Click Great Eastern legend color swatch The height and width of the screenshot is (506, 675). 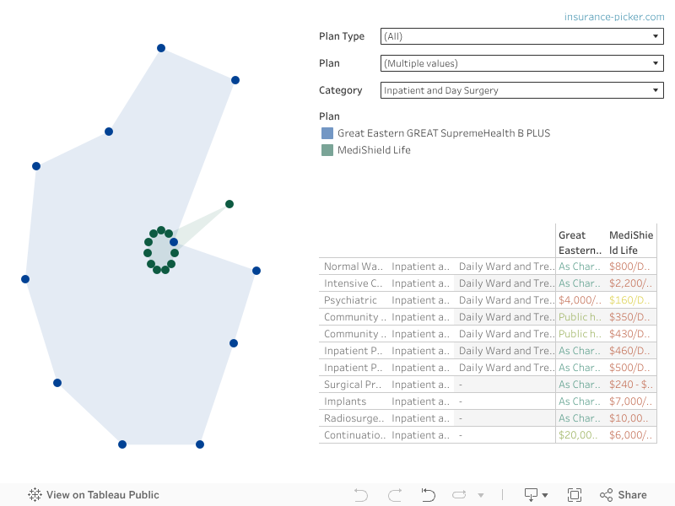coord(327,133)
